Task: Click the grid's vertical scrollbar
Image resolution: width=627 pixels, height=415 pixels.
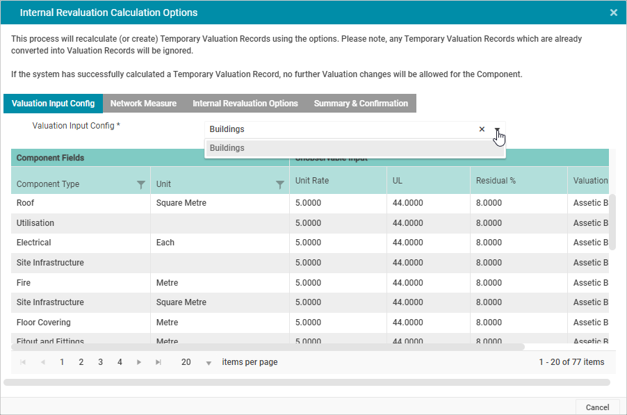Action: coord(612,222)
